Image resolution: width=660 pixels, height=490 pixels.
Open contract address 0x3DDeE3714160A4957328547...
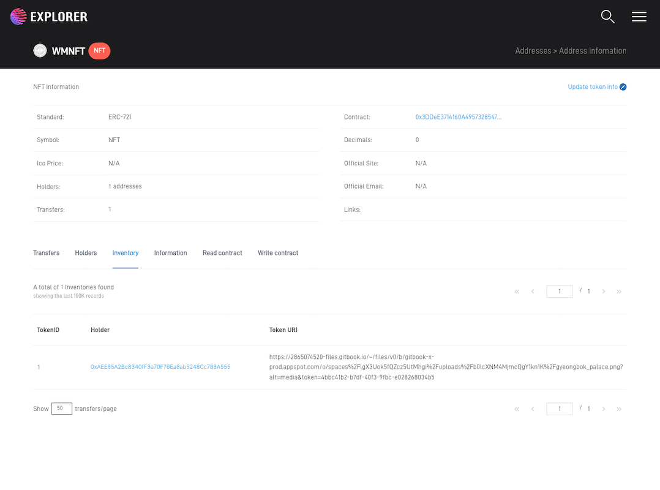459,117
